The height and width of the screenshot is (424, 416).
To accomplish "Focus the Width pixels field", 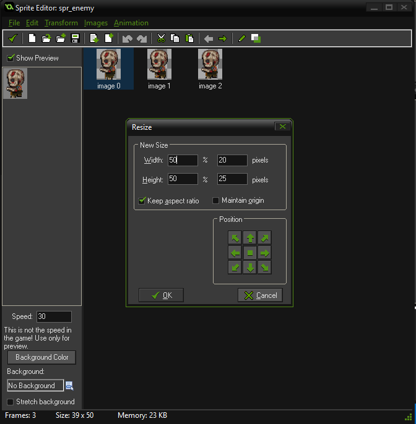I will (232, 160).
